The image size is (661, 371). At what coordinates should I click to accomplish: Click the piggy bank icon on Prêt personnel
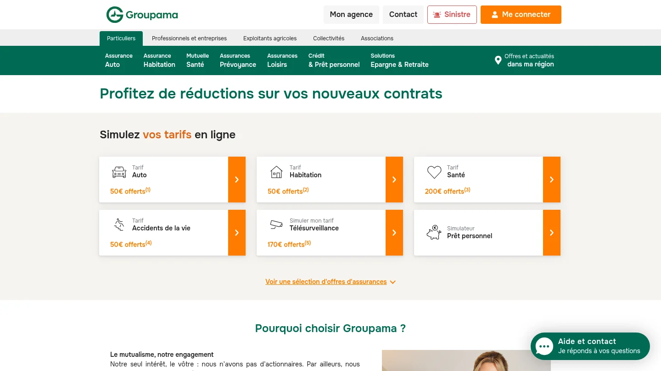pos(434,232)
